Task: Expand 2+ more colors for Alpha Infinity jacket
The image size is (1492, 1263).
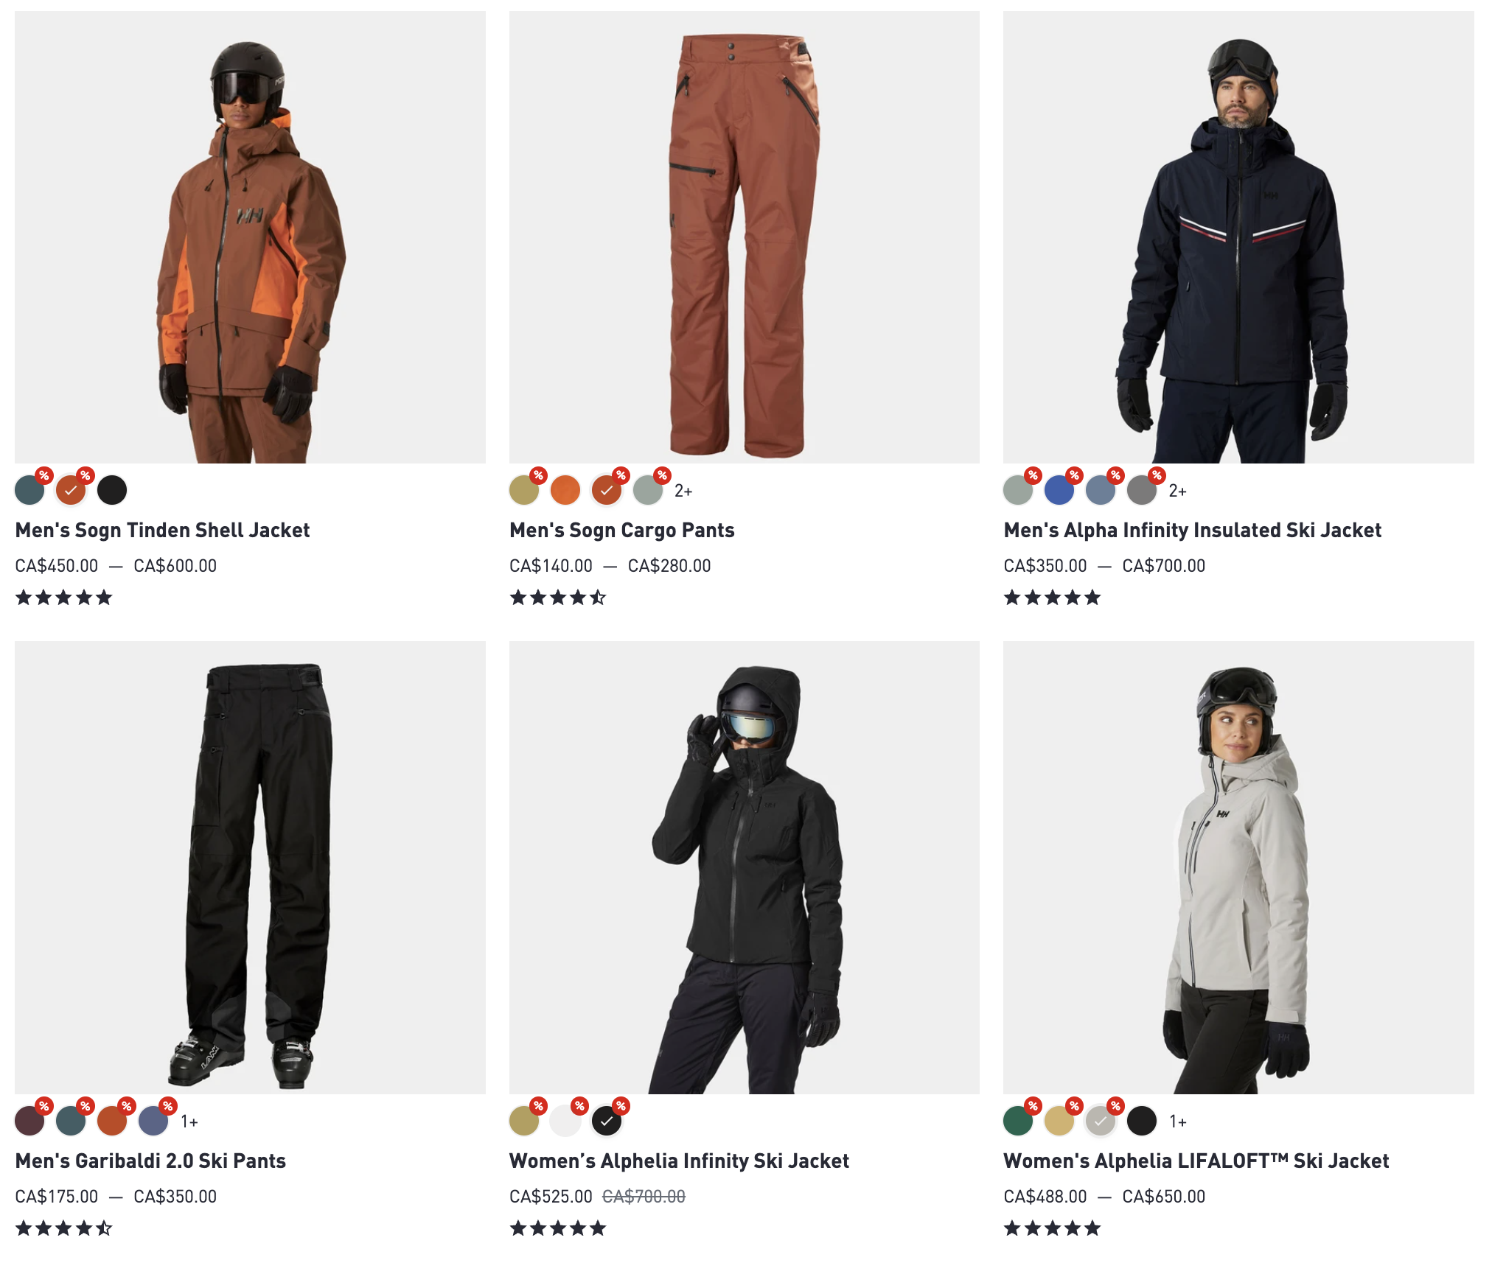Action: 1177,491
